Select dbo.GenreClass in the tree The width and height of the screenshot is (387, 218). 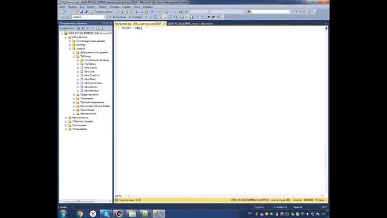pyautogui.click(x=93, y=83)
